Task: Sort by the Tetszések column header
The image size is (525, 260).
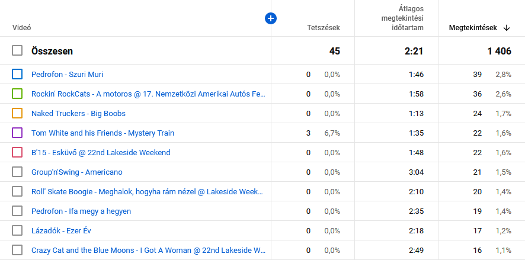Action: click(x=323, y=28)
